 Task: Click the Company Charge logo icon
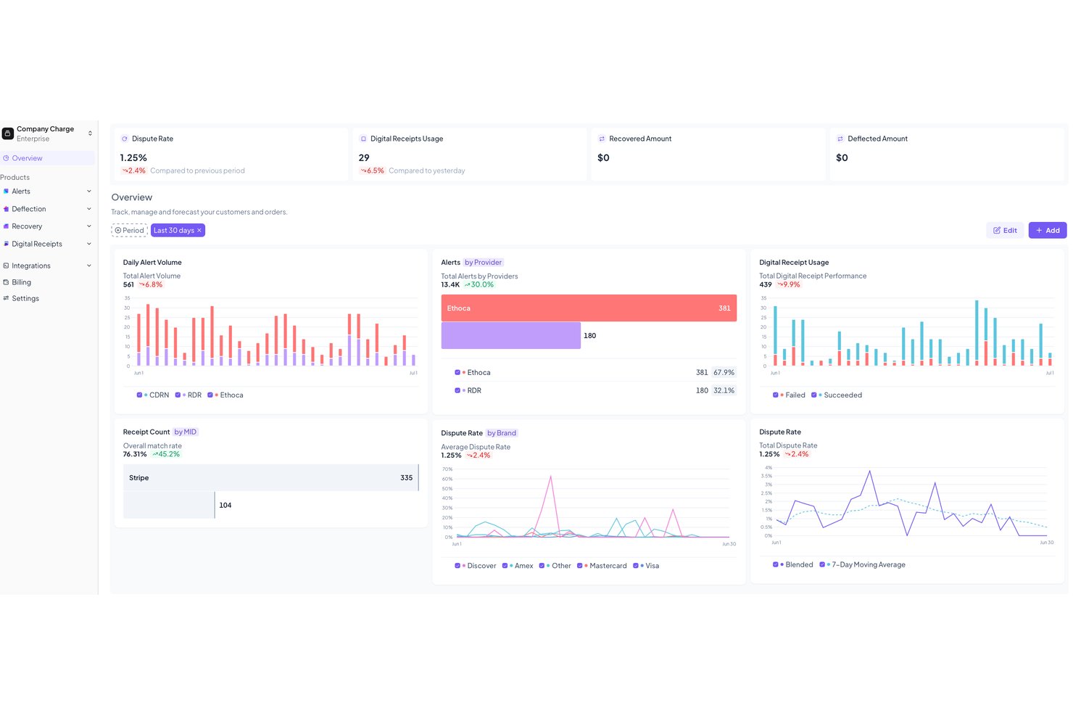(x=8, y=133)
